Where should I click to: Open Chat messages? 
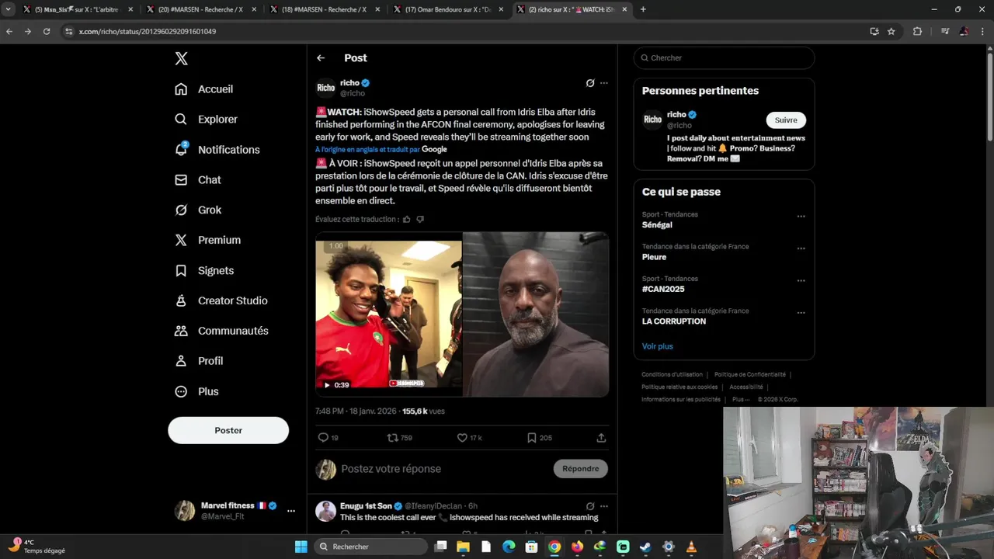pyautogui.click(x=198, y=180)
